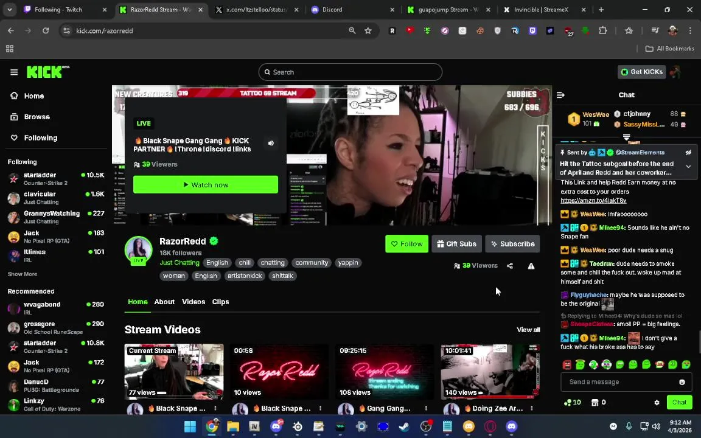Report channel using warning triangle icon
Viewport: 701px width, 438px height.
coord(531,266)
